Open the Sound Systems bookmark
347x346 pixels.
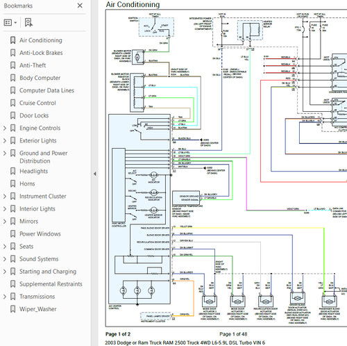[39, 259]
